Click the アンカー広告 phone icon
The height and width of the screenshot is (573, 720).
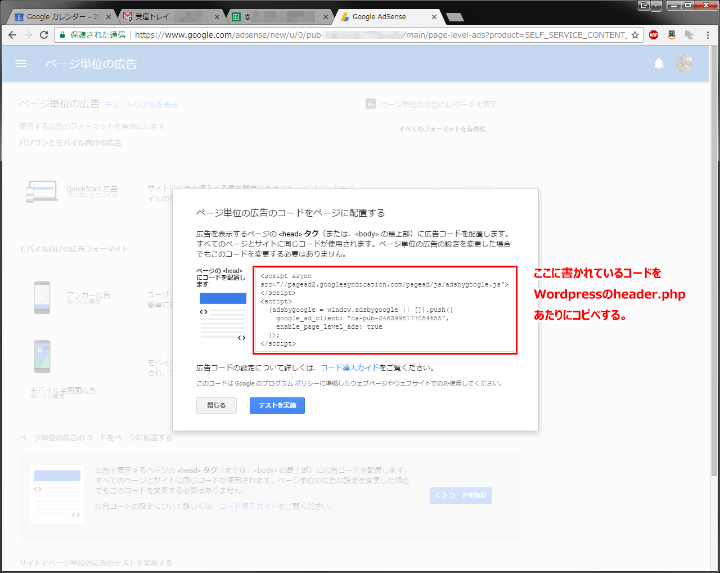pyautogui.click(x=42, y=298)
